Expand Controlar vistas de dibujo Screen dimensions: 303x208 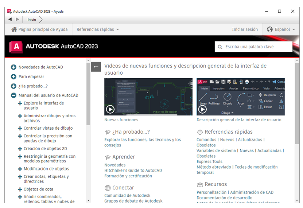[20, 129]
